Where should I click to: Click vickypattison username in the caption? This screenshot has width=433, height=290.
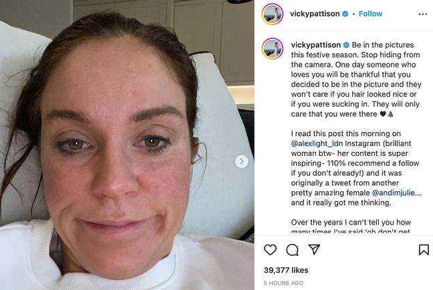pos(315,45)
